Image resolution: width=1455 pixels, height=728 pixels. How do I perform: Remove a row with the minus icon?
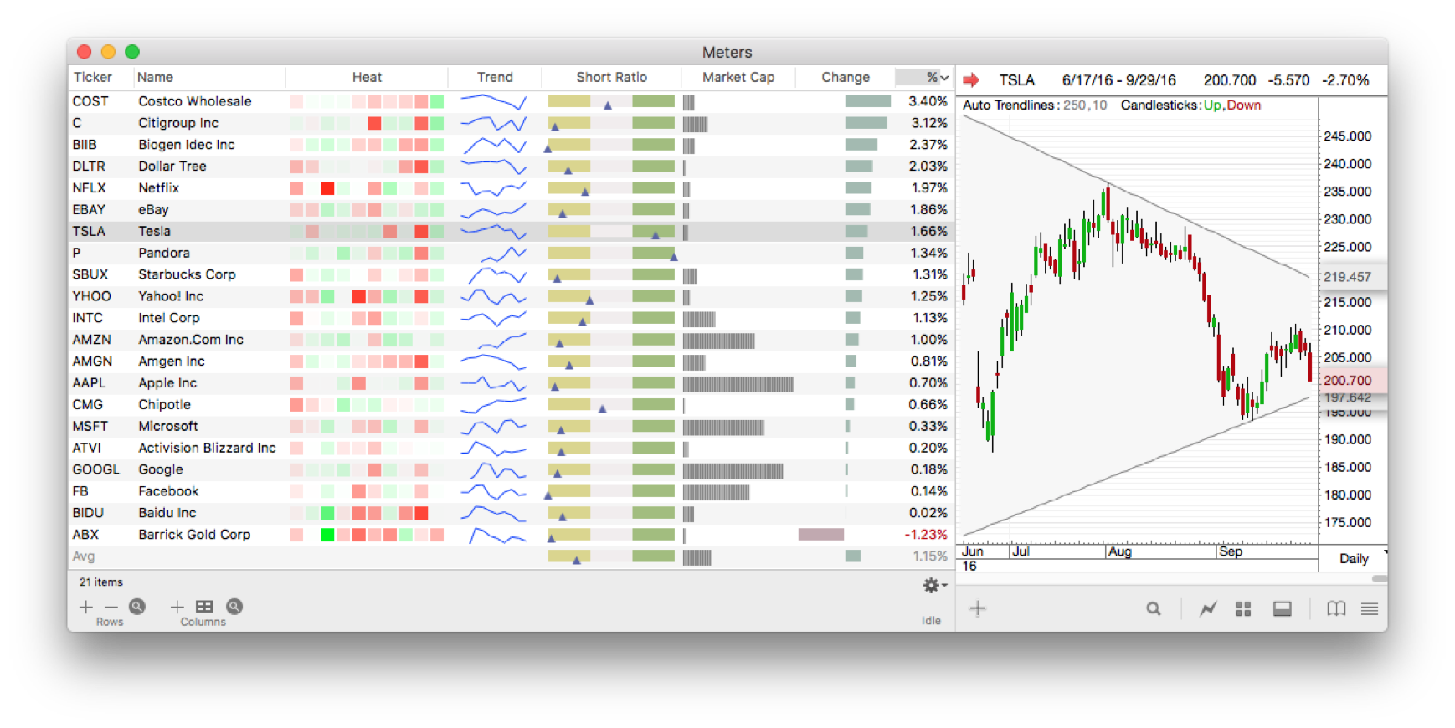pos(111,607)
